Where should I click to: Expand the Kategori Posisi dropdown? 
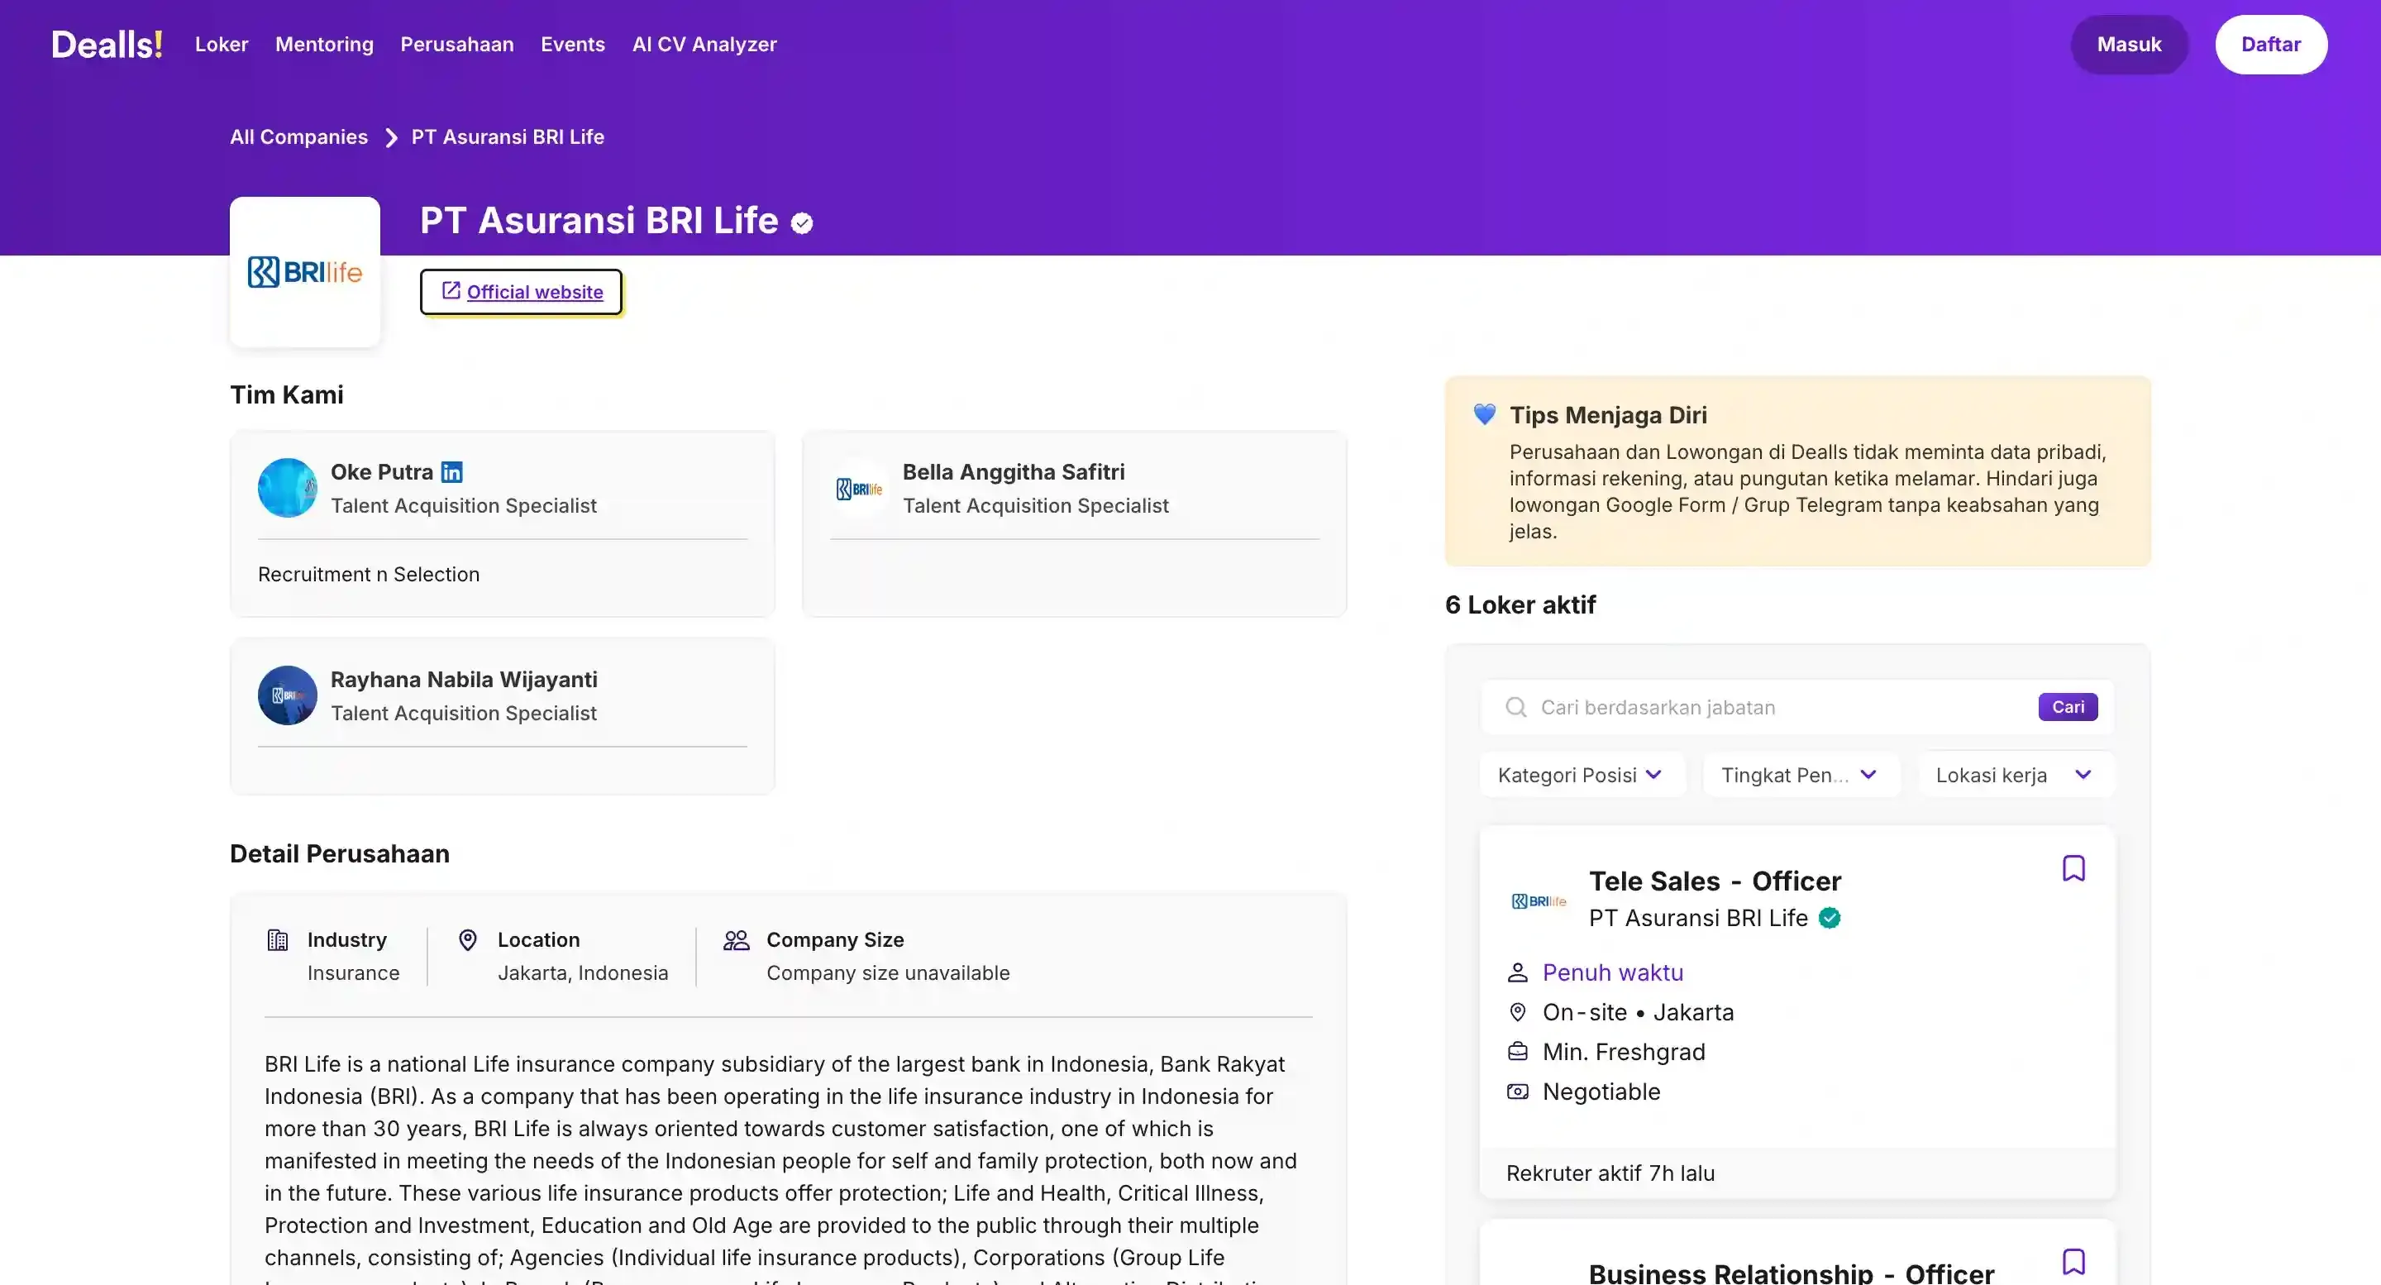click(1582, 775)
